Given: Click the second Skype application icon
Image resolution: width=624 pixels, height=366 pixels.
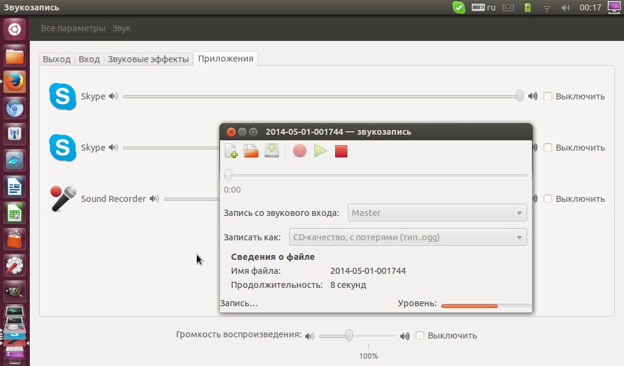Looking at the screenshot, I should (63, 148).
